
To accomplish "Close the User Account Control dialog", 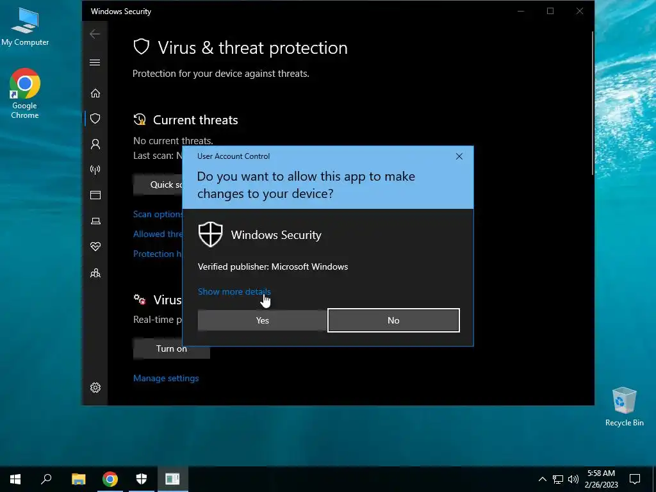I will tap(459, 156).
